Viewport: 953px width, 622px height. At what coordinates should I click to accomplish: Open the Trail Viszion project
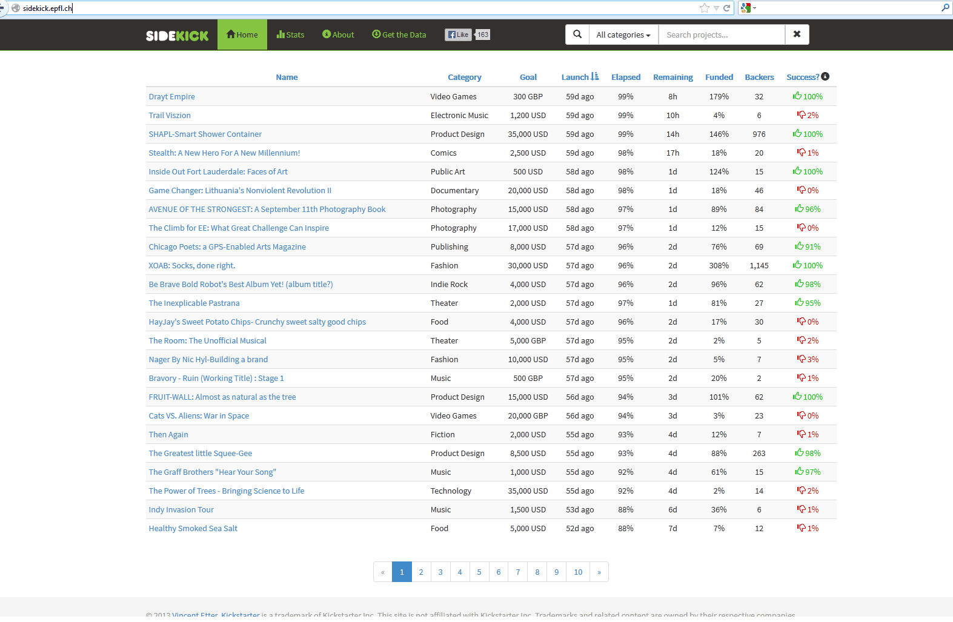(x=170, y=115)
